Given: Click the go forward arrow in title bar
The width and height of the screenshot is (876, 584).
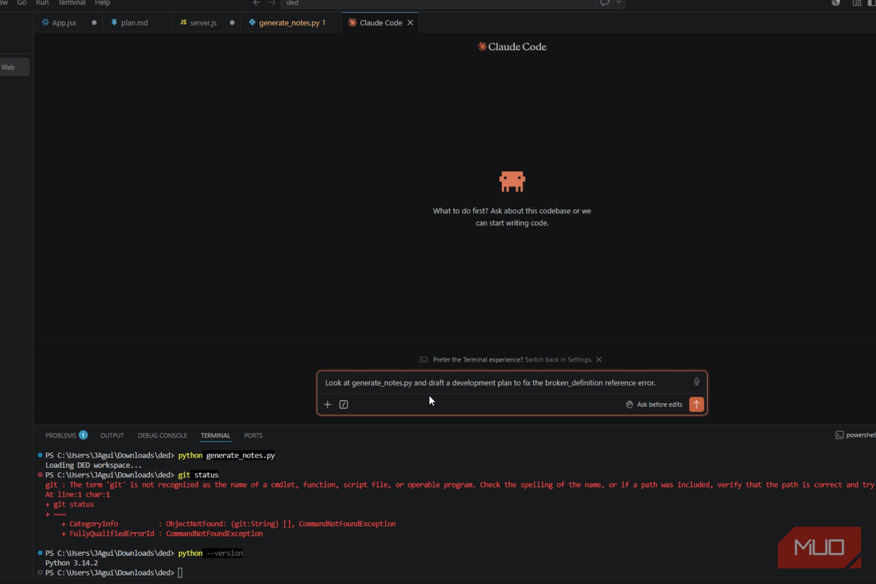Looking at the screenshot, I should [x=272, y=3].
